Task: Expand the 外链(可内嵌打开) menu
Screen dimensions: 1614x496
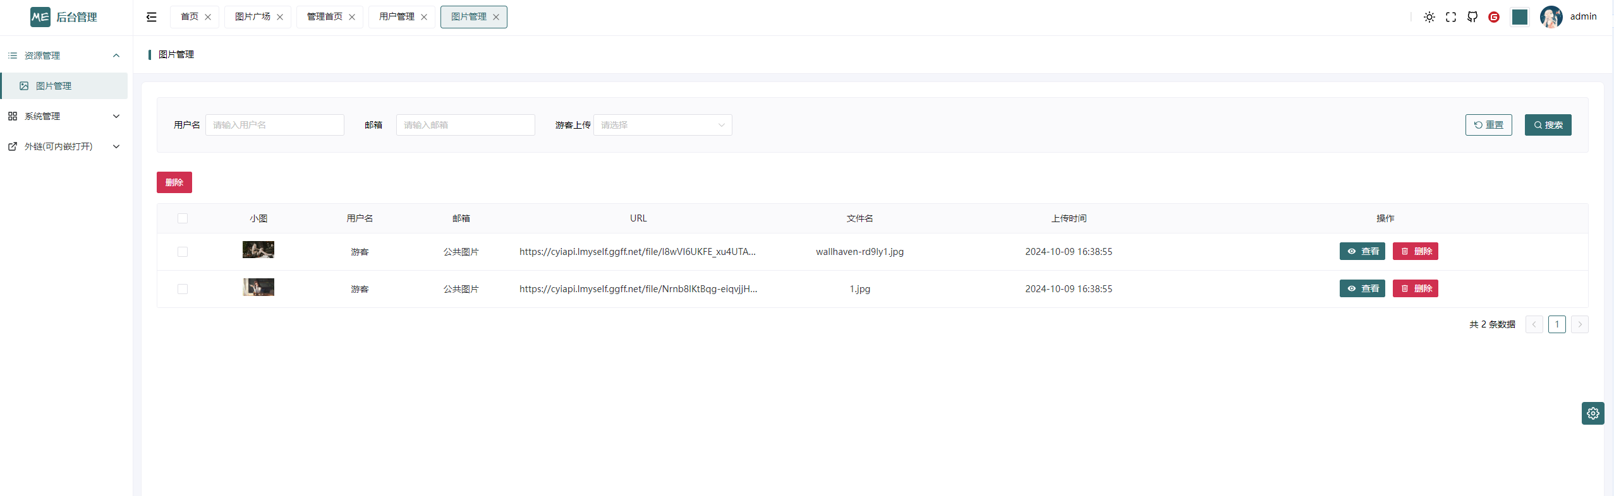Action: (x=63, y=146)
